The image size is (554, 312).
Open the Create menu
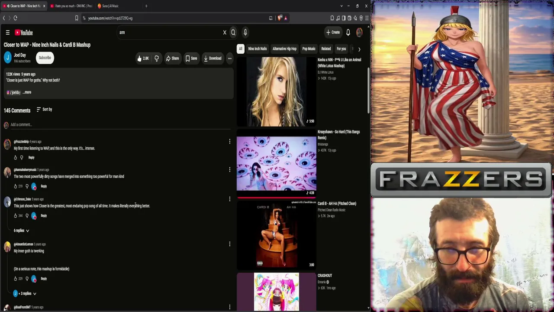point(333,32)
